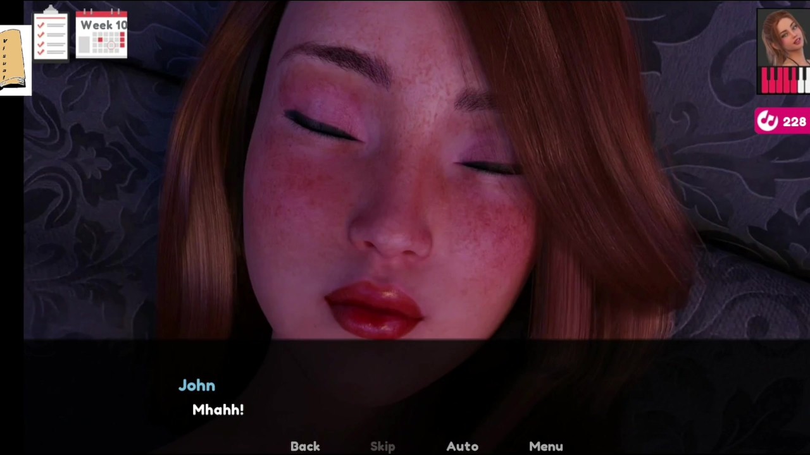Click the red header strip of the calendar
810x455 pixels.
101,15
